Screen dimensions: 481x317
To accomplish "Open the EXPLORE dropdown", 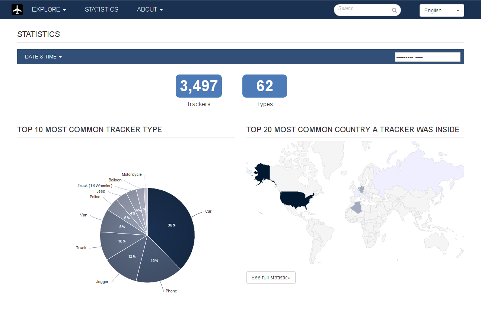I will click(x=49, y=9).
